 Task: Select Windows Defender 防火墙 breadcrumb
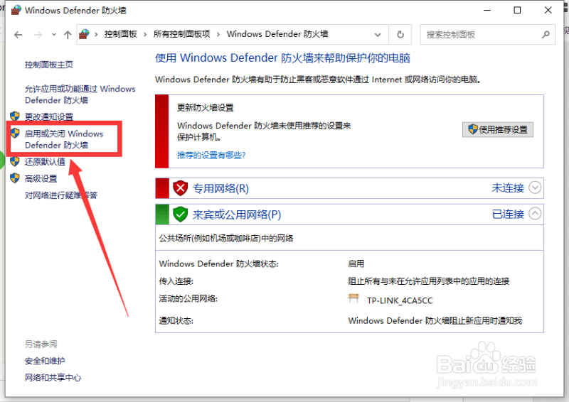pos(277,34)
